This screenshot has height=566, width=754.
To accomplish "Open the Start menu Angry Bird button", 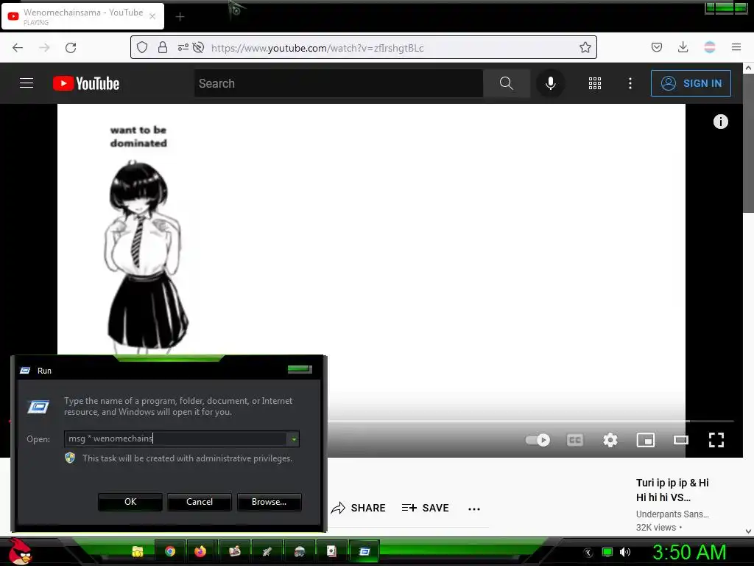I will pyautogui.click(x=20, y=551).
